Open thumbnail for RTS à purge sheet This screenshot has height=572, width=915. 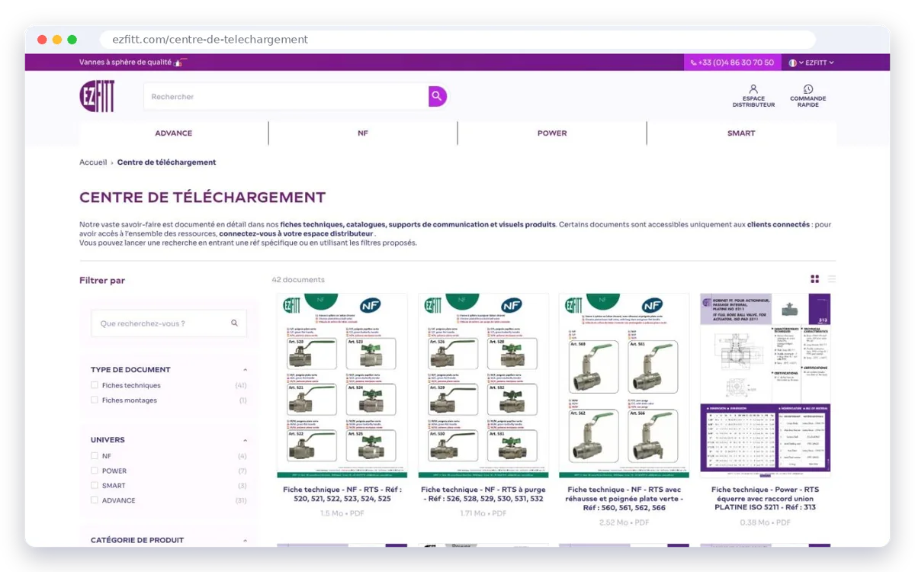tap(483, 386)
